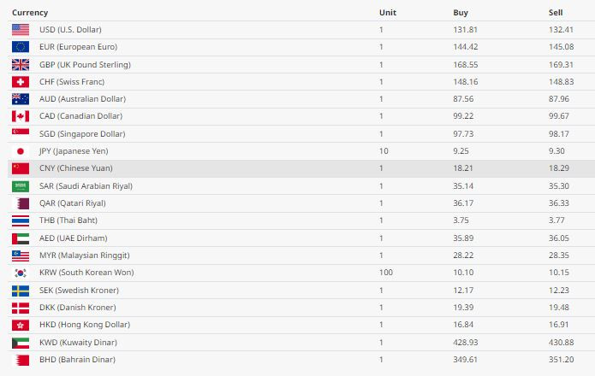
Task: Click the South Korean flag icon
Action: tap(21, 273)
